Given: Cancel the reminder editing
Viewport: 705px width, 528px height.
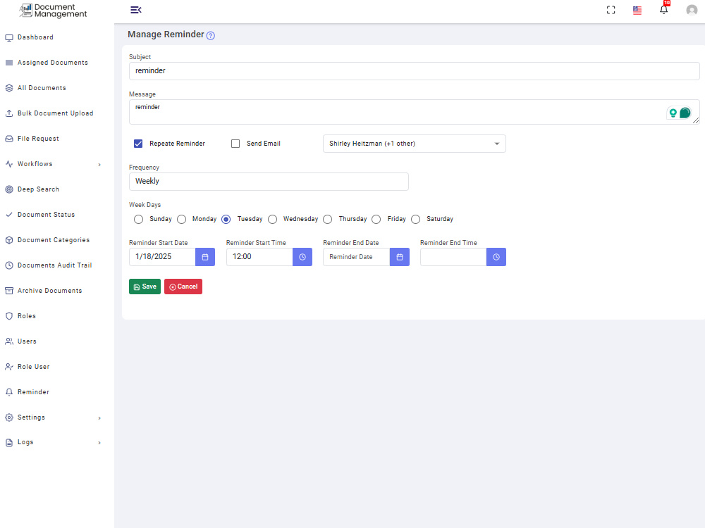Looking at the screenshot, I should coord(183,287).
